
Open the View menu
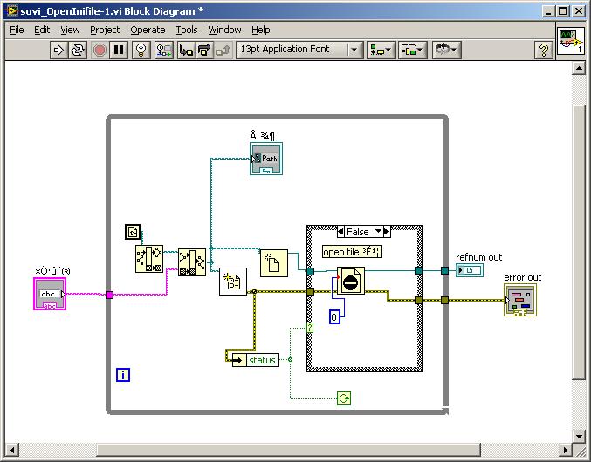(x=70, y=30)
